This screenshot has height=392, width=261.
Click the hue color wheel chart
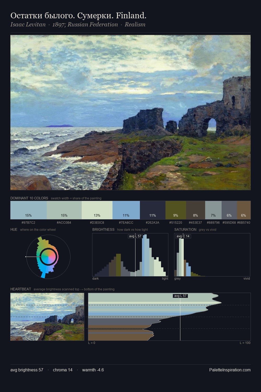(48, 257)
